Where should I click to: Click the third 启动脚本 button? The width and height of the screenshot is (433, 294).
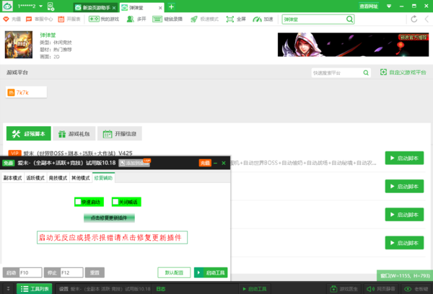404,215
